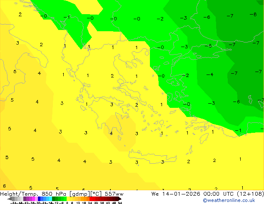
Task: Pick the cyan legend color swatch
Action: [x=50, y=199]
